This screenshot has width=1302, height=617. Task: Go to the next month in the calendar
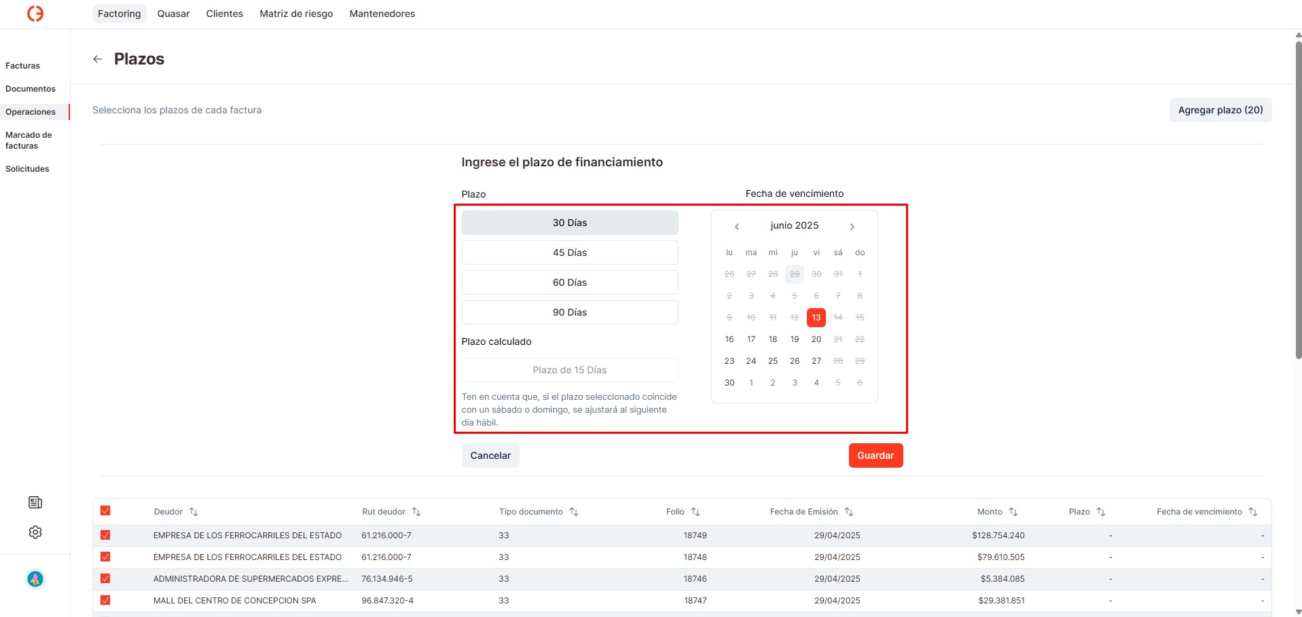click(852, 226)
